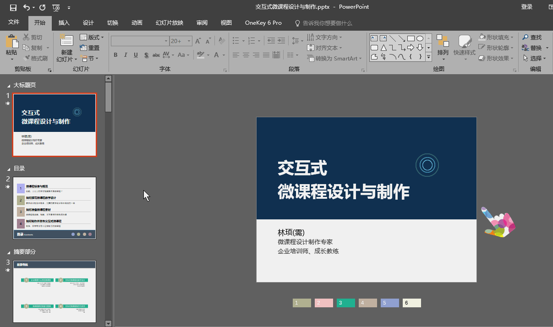Screen dimensions: 553x327
Task: Select slide 2 thumbnail (目录)
Action: point(55,208)
